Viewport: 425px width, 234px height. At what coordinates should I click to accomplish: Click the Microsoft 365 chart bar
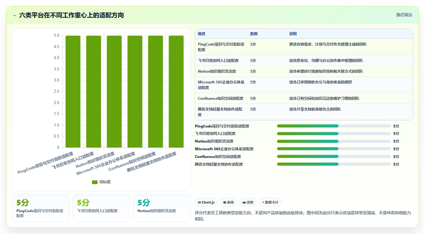[135, 91]
